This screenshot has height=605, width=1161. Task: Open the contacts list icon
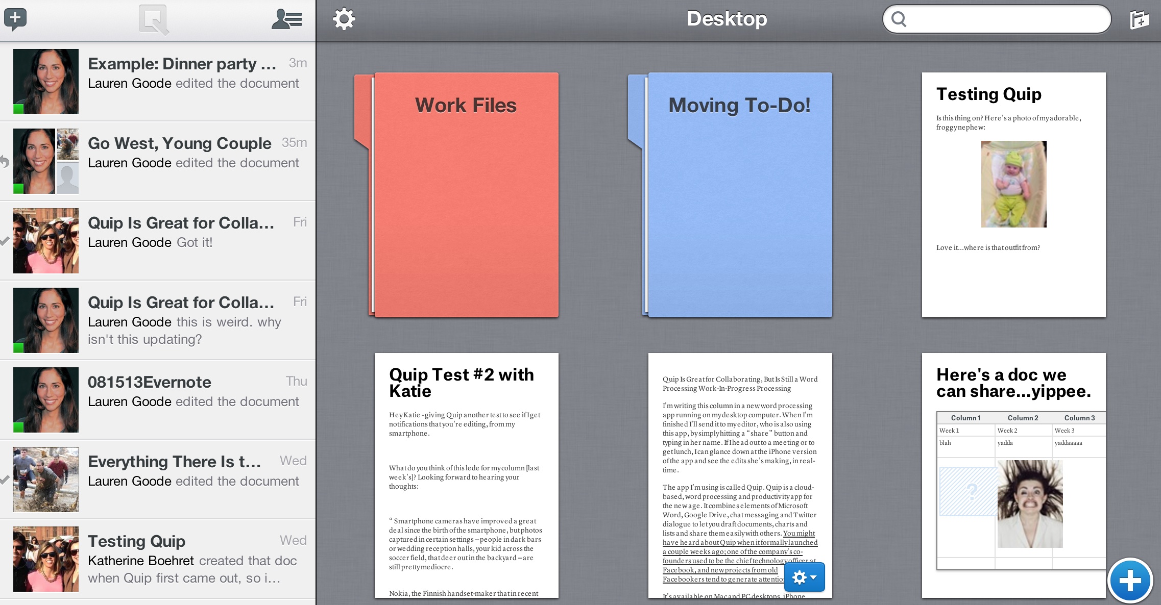tap(286, 19)
